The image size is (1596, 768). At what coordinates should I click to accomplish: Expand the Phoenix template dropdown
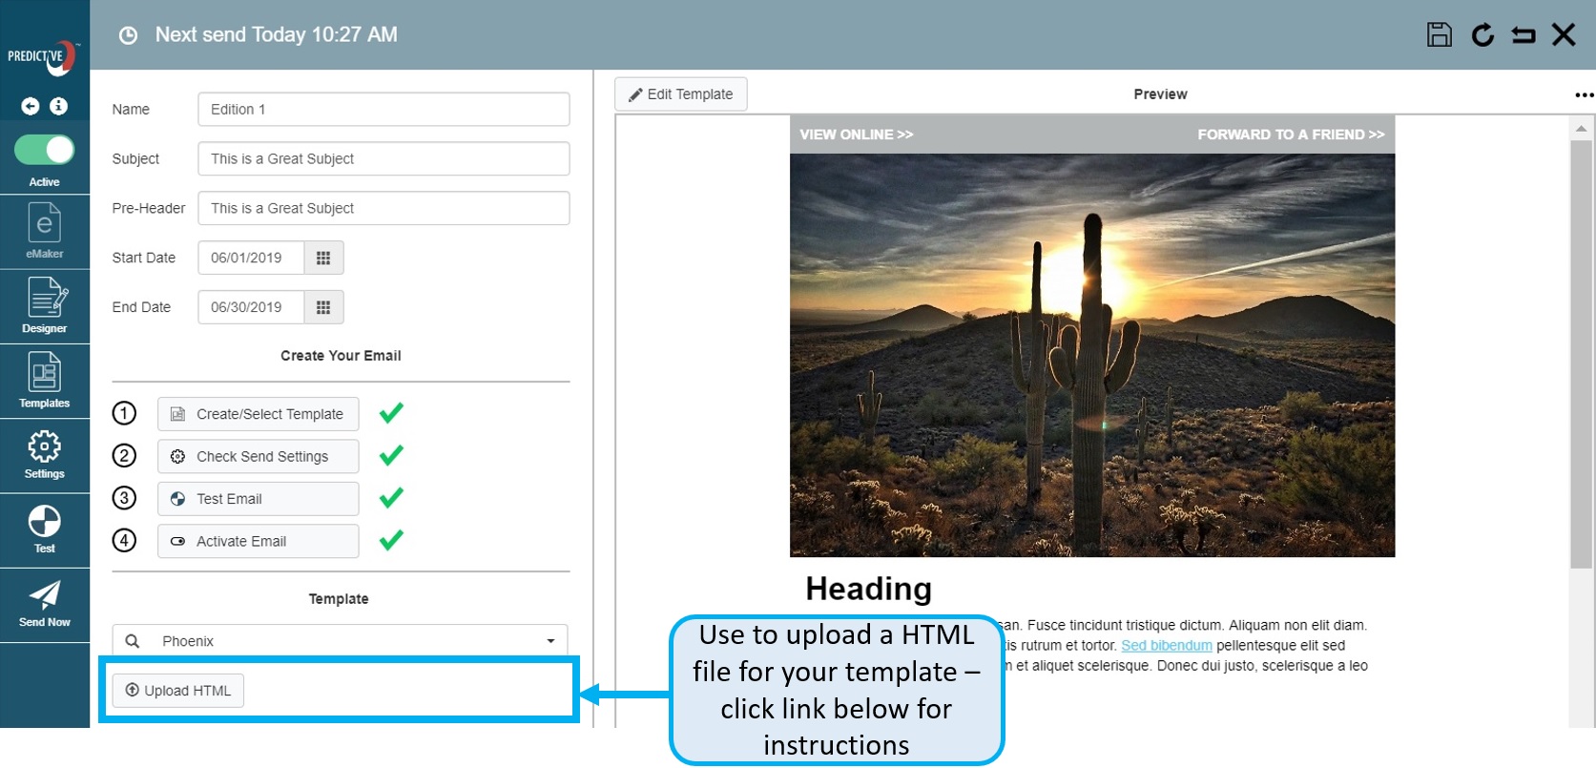click(549, 641)
